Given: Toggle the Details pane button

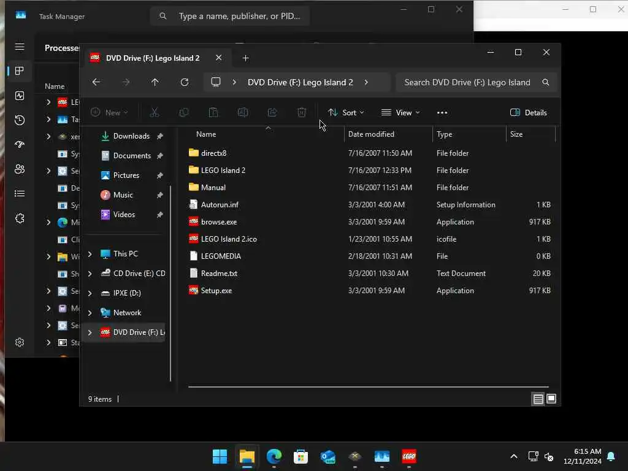Looking at the screenshot, I should click(529, 113).
